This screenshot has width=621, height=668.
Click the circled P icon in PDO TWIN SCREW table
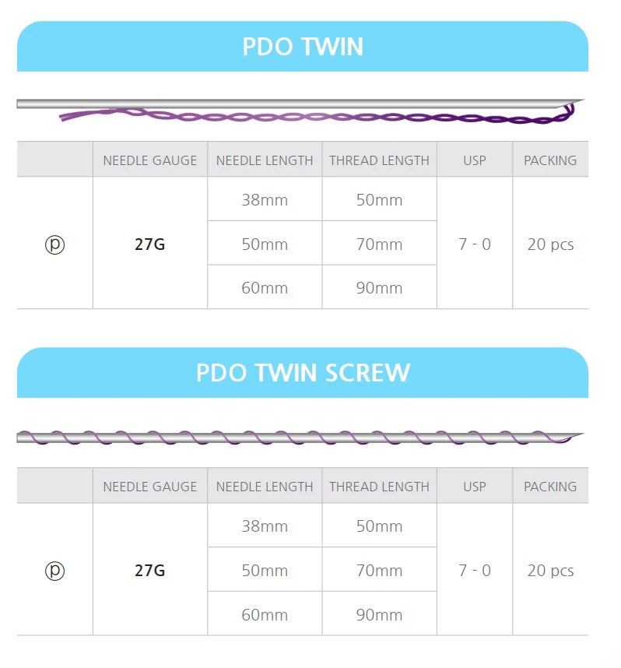[x=54, y=571]
